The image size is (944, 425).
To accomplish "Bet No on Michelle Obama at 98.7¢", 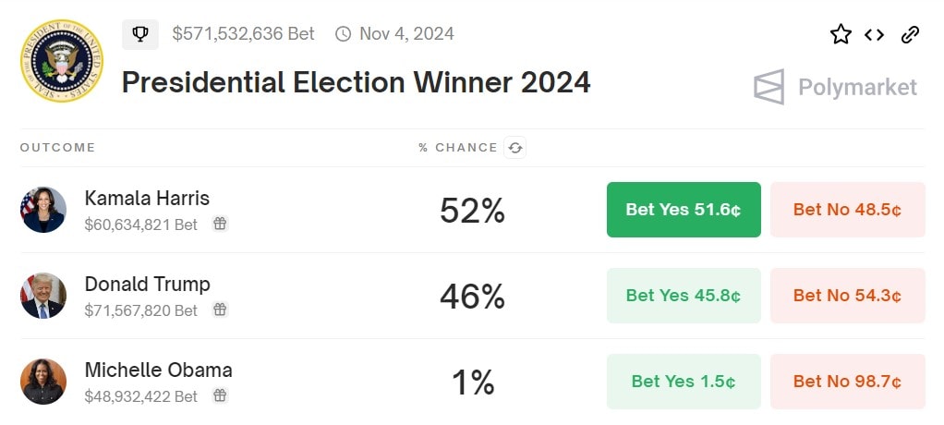I will [x=847, y=382].
